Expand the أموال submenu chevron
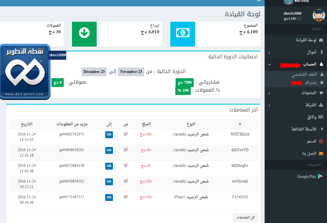This screenshot has width=327, height=223. coord(270,53)
